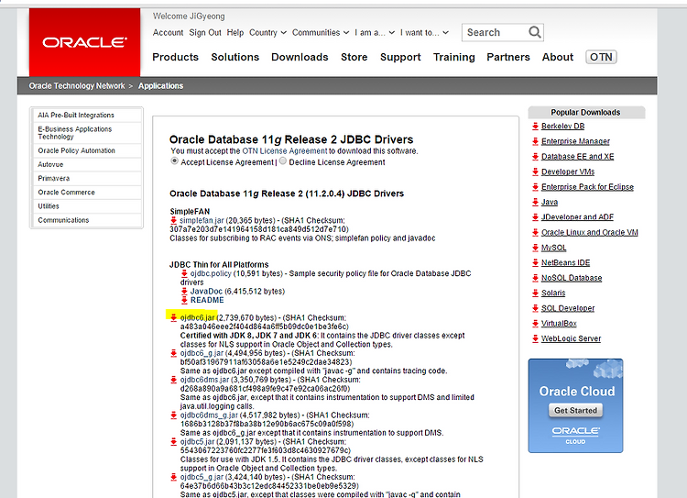Open the About menu
This screenshot has width=687, height=498.
557,57
